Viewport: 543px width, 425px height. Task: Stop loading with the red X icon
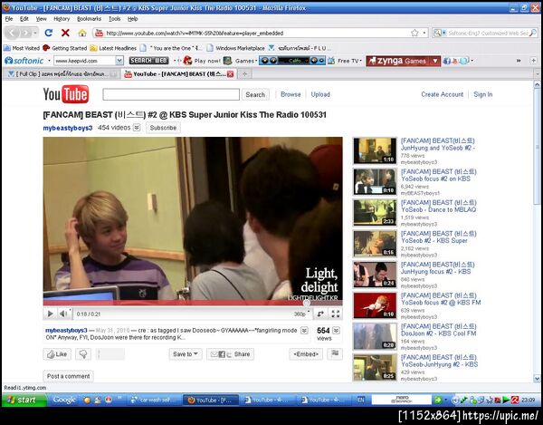tap(65, 33)
